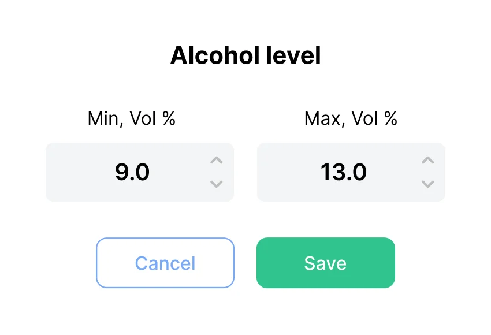The height and width of the screenshot is (335, 491).
Task: Hit the green Save button
Action: pyautogui.click(x=325, y=263)
